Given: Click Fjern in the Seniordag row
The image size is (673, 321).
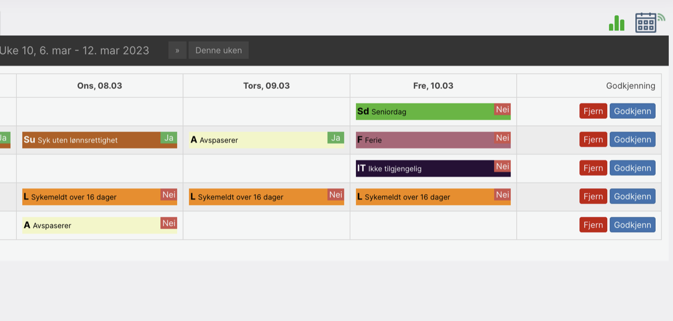Looking at the screenshot, I should 593,111.
